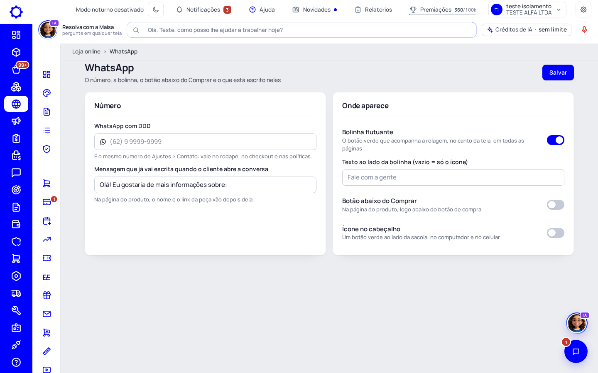The width and height of the screenshot is (598, 373).
Task: Open teste isolamento account dropdown
Action: pos(527,10)
